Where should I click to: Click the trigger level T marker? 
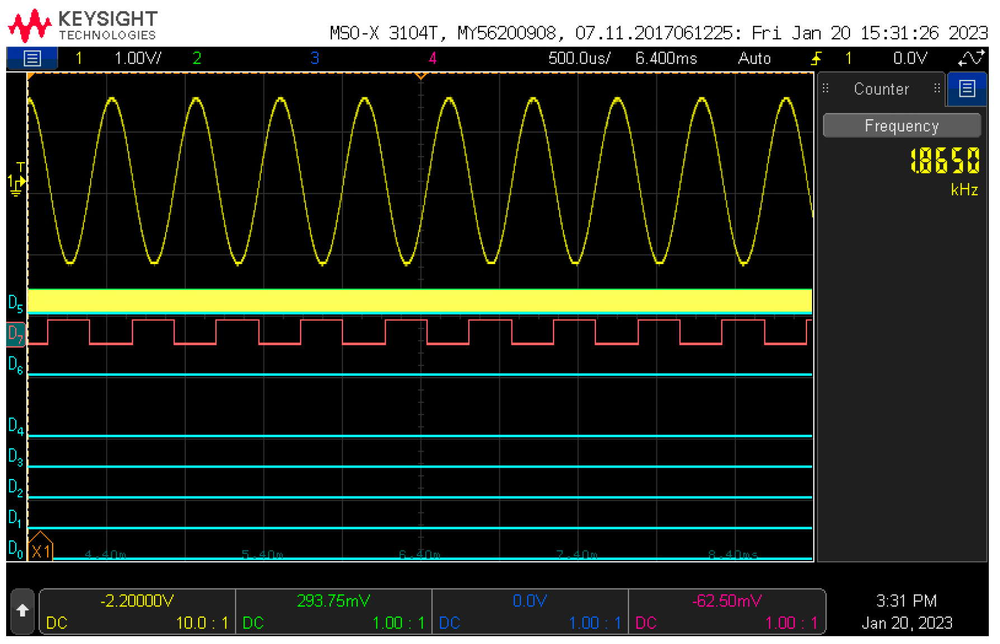21,167
